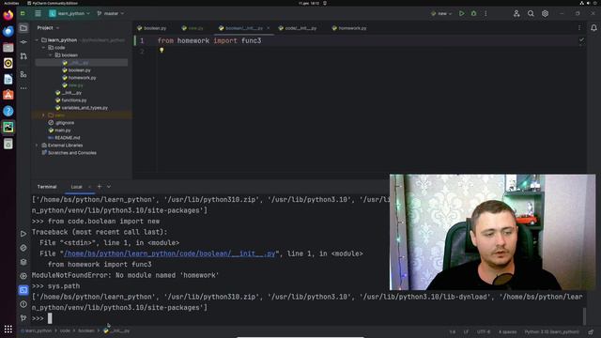Click 'code' in the breadcrumb bar
Viewport: 601px width, 338px height.
[65, 330]
